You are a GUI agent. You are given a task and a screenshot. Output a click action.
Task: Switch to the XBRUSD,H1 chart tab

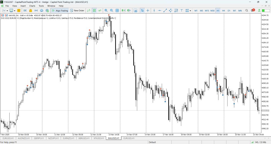click(84, 138)
